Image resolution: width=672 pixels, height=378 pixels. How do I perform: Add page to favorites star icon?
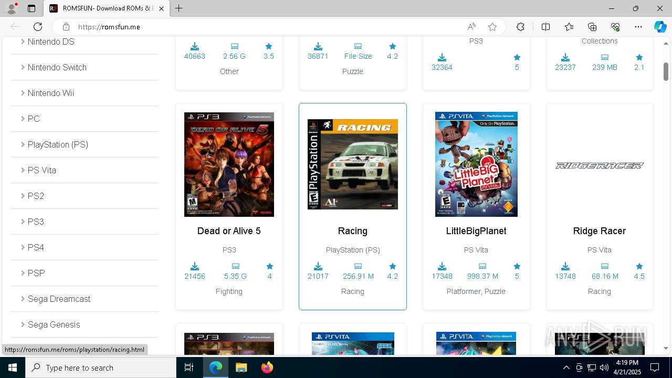click(492, 27)
